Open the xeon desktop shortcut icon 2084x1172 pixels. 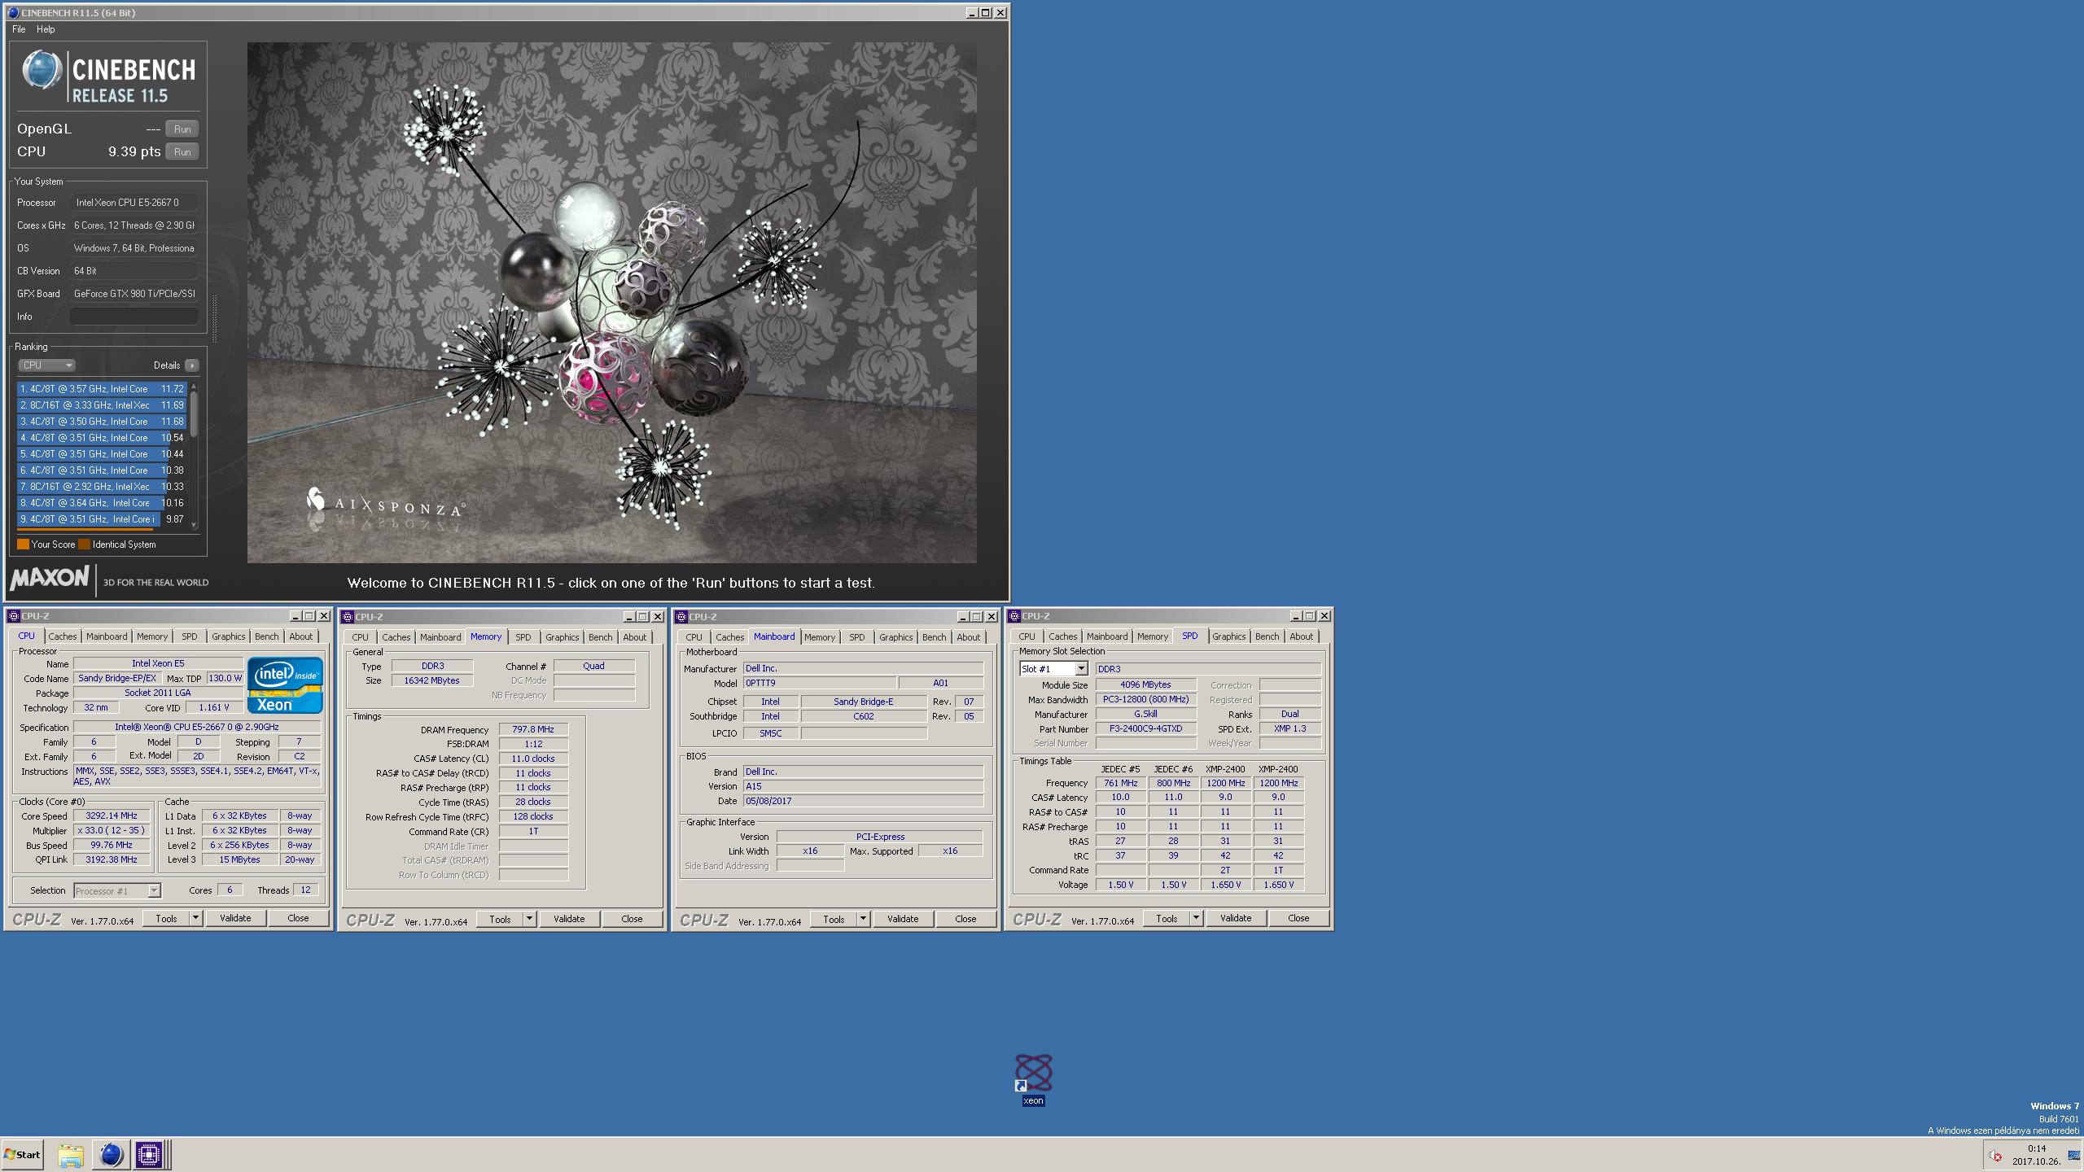[1033, 1074]
